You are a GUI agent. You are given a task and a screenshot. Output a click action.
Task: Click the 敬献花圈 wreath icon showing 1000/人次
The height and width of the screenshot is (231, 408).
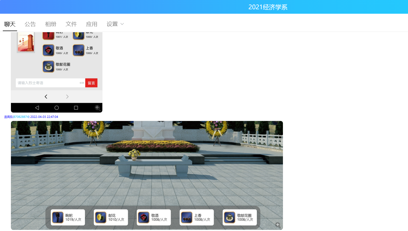(x=48, y=67)
